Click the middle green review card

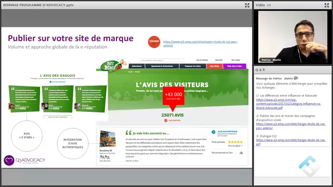click(x=57, y=99)
